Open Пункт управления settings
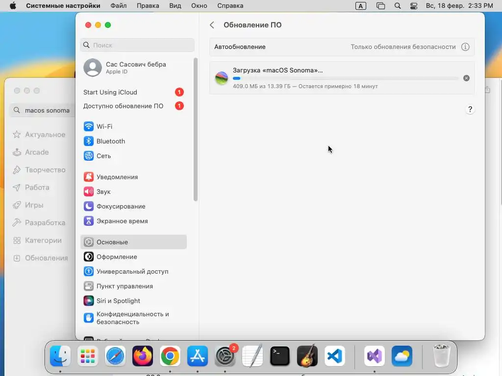Screen dimensions: 502x376 click(133, 286)
